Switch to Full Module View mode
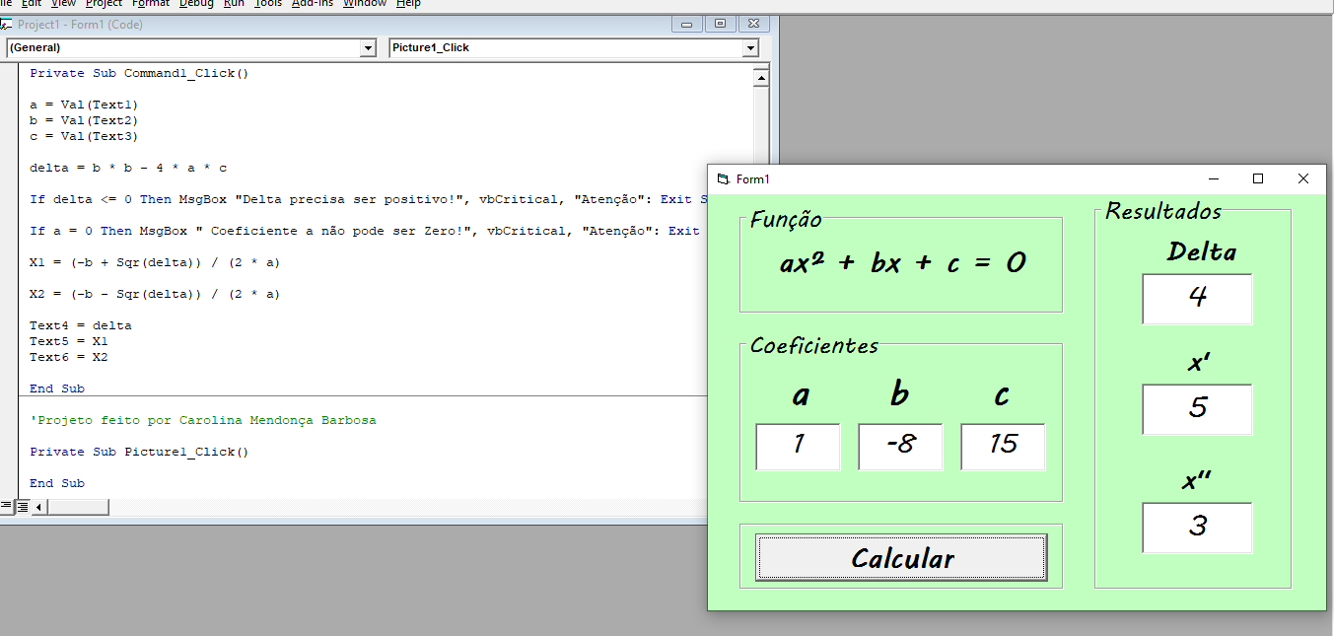The height and width of the screenshot is (636, 1334). click(22, 506)
